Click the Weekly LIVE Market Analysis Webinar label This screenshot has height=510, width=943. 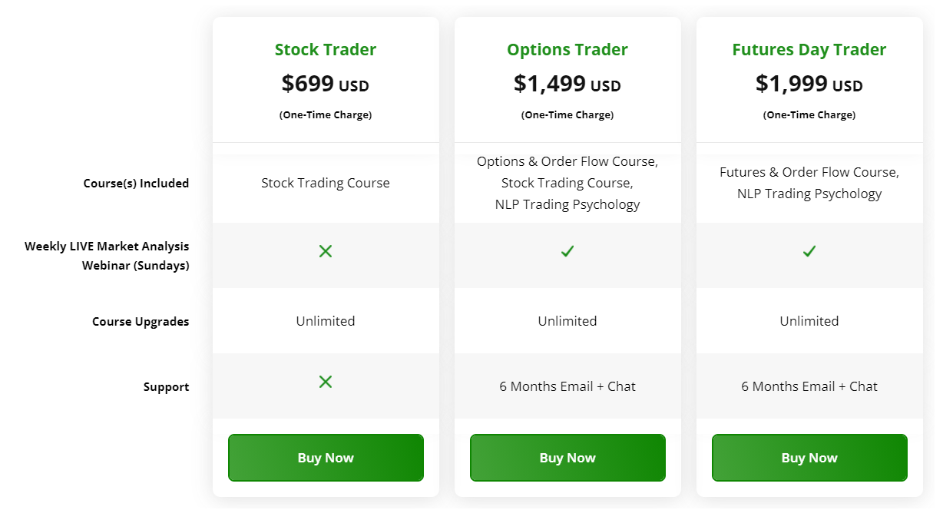coord(107,257)
